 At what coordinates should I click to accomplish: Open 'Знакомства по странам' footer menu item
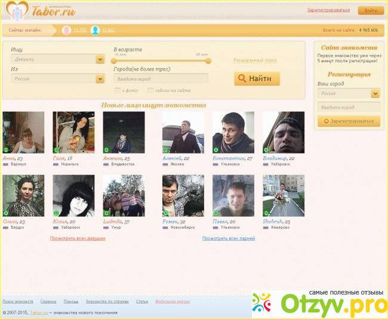pos(107,301)
